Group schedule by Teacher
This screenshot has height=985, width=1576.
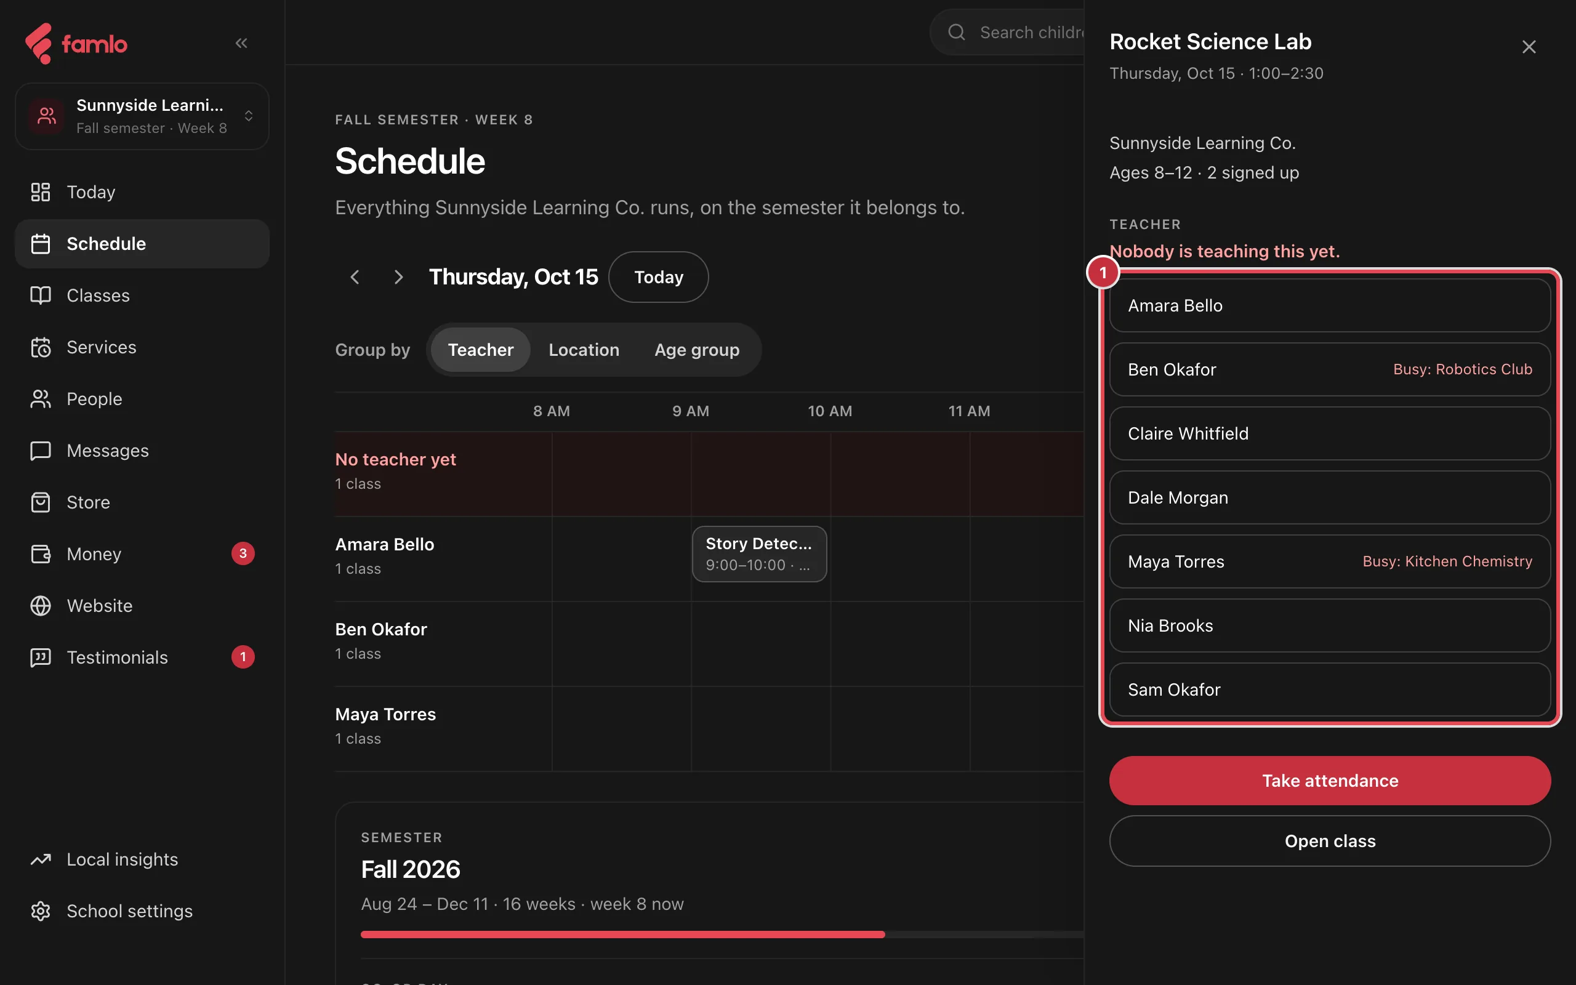(x=481, y=350)
